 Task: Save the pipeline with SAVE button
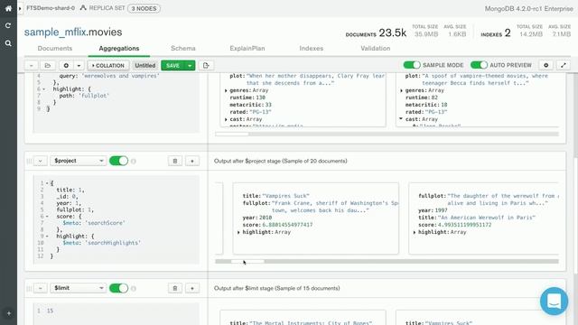click(172, 65)
